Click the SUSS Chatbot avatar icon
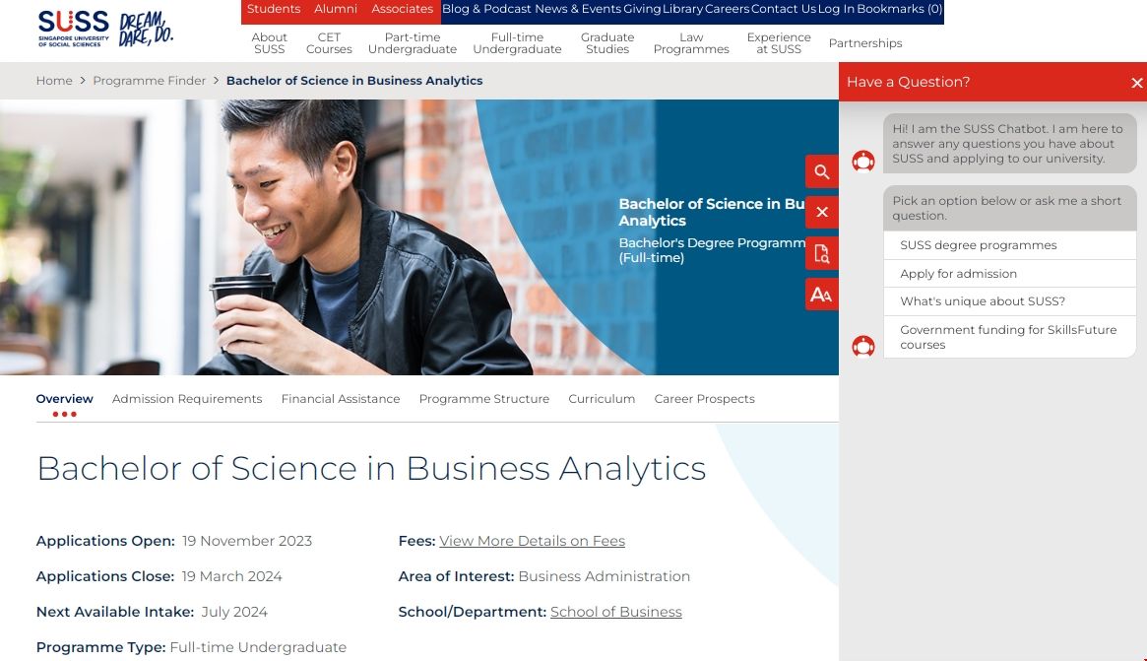The height and width of the screenshot is (661, 1147). click(863, 161)
